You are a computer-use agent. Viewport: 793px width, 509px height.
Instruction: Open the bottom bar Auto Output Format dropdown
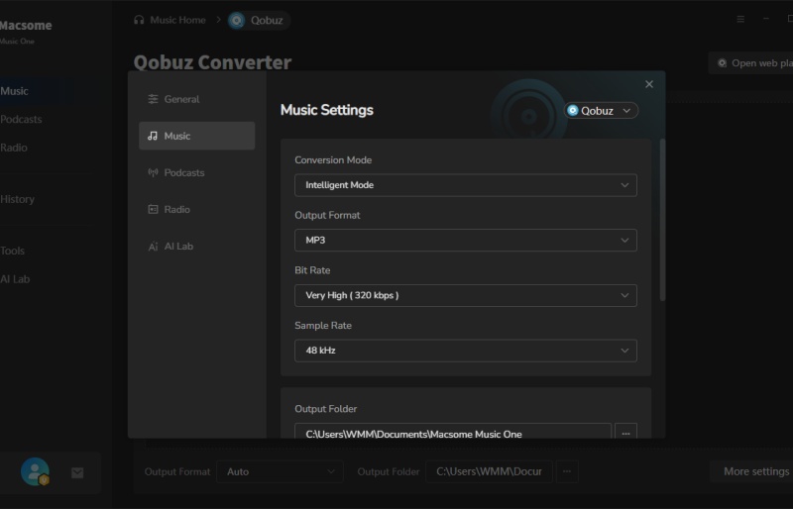tap(280, 471)
